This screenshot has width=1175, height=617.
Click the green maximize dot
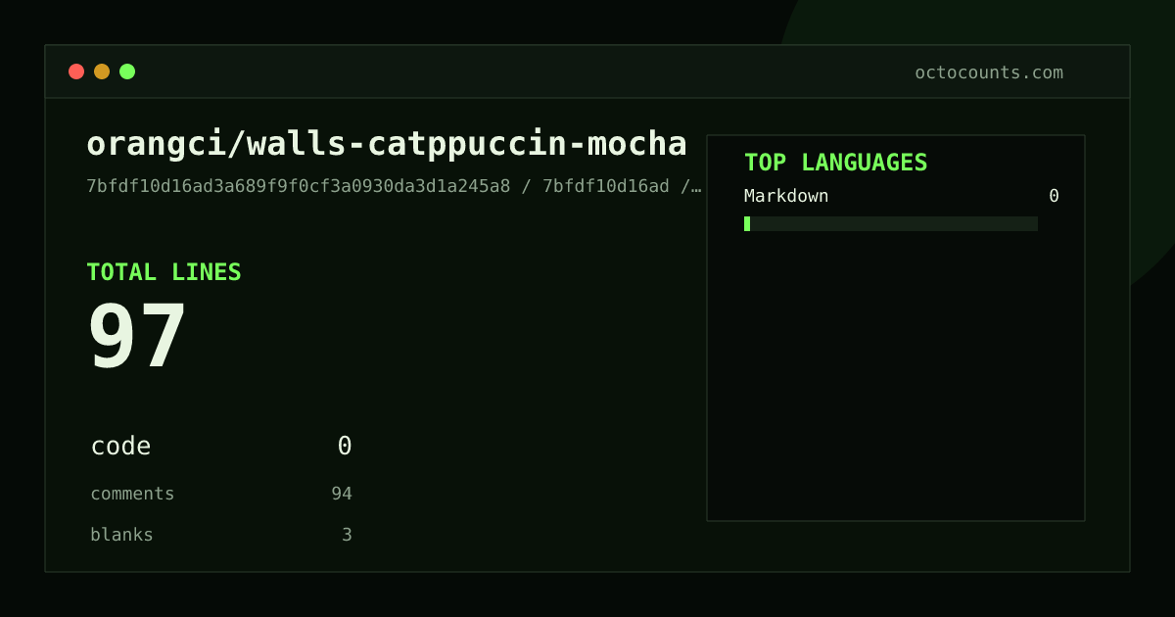pos(127,71)
